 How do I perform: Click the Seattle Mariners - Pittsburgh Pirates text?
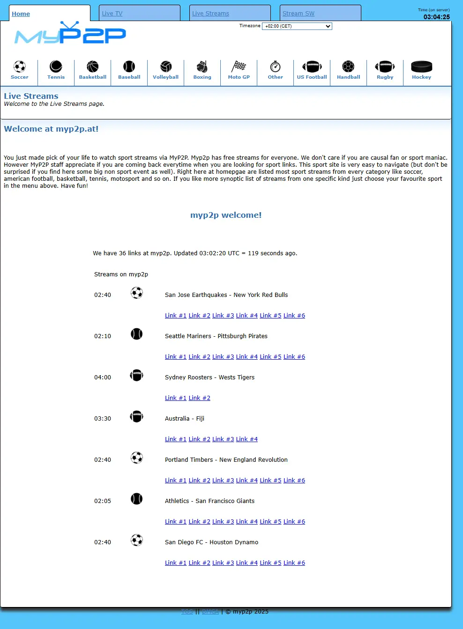pyautogui.click(x=216, y=336)
